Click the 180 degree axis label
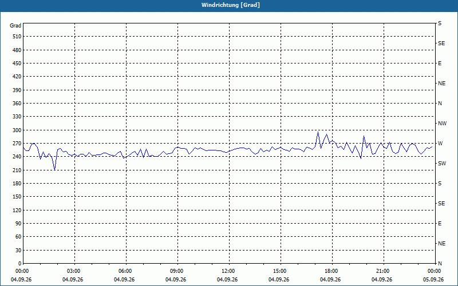The width and height of the screenshot is (458, 286). pyautogui.click(x=17, y=183)
